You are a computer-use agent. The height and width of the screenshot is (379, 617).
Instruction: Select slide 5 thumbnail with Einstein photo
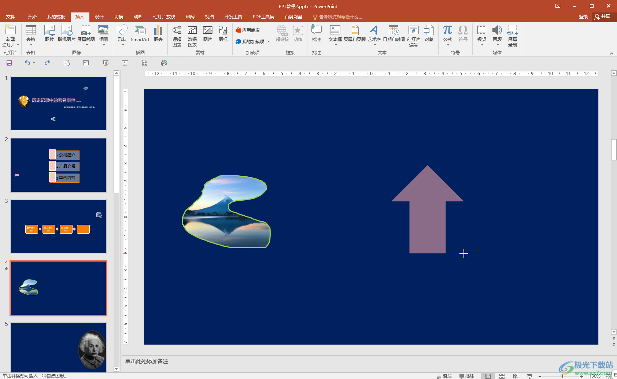(59, 348)
